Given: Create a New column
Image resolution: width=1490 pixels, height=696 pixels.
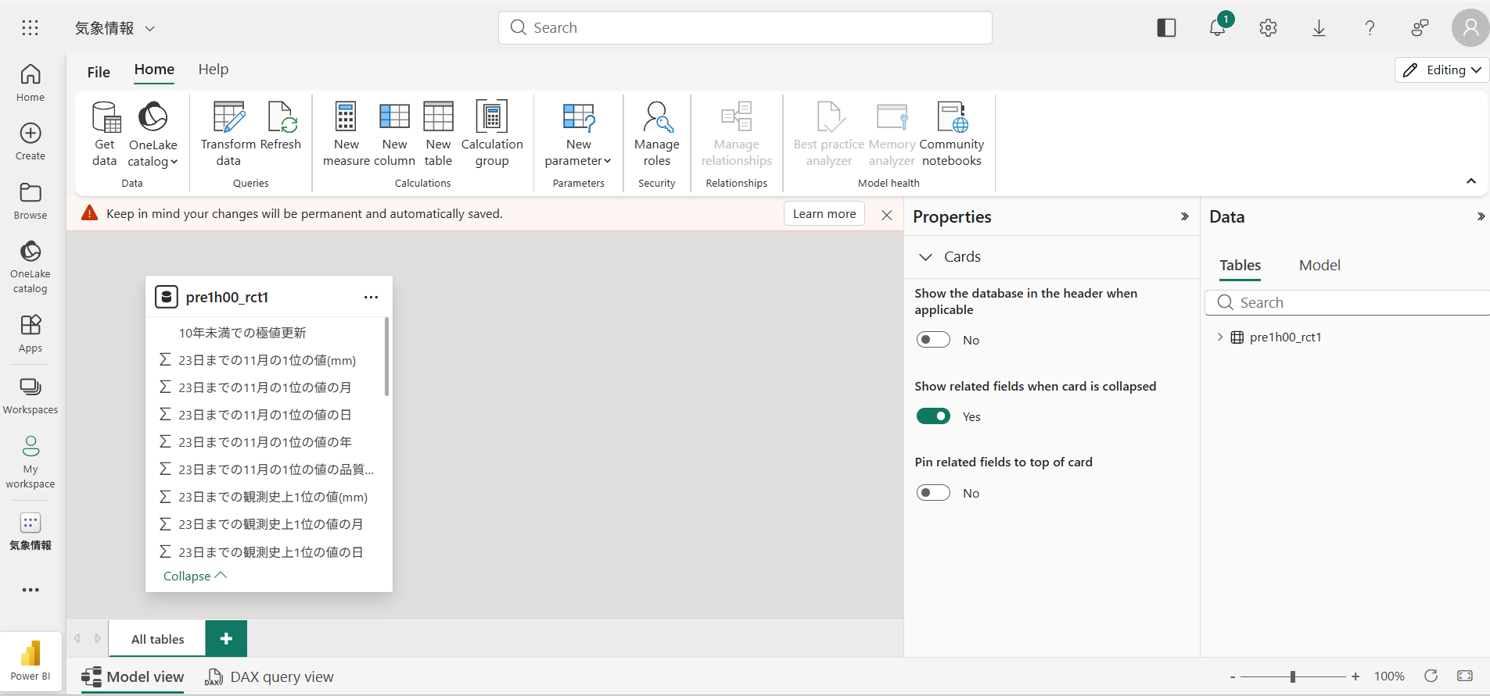Looking at the screenshot, I should [x=394, y=134].
